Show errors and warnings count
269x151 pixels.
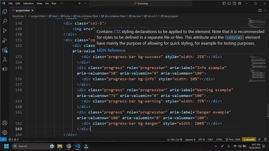coord(13,139)
